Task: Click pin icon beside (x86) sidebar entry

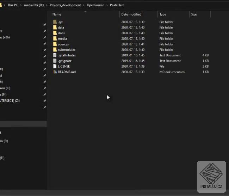Action: tap(45, 37)
